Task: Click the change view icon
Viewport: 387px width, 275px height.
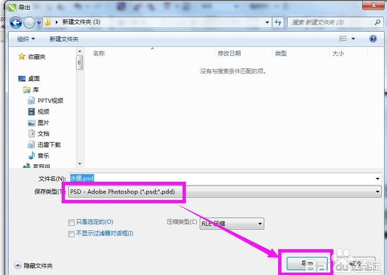Action: tap(343, 39)
